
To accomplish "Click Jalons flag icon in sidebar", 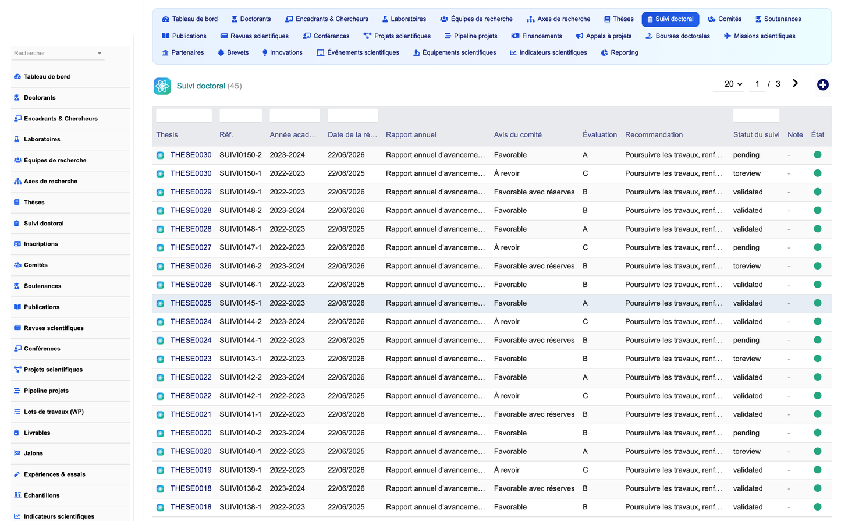I will pos(17,453).
